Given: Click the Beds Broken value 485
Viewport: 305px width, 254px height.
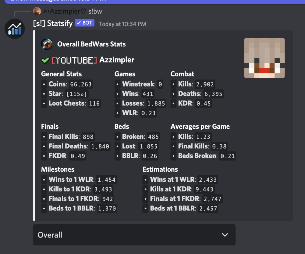Looking at the screenshot, I should tap(153, 137).
